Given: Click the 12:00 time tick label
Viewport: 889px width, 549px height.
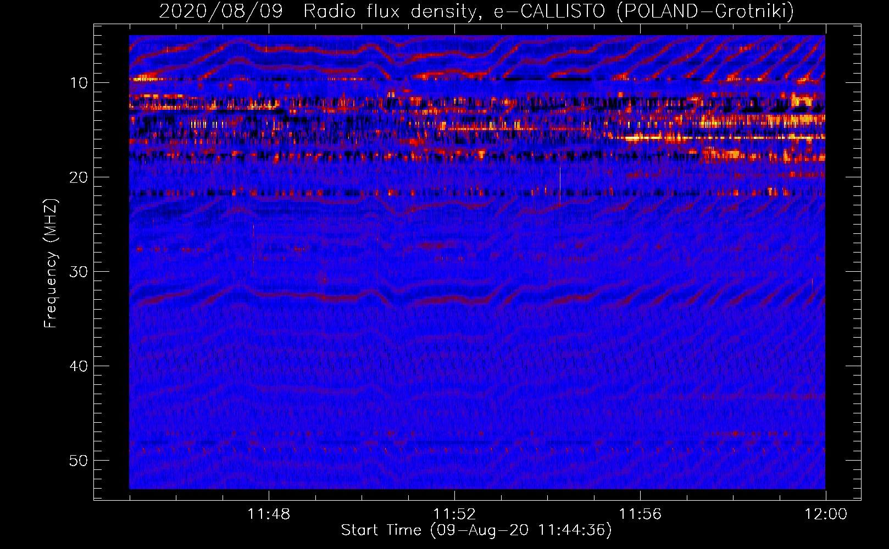Looking at the screenshot, I should (826, 514).
